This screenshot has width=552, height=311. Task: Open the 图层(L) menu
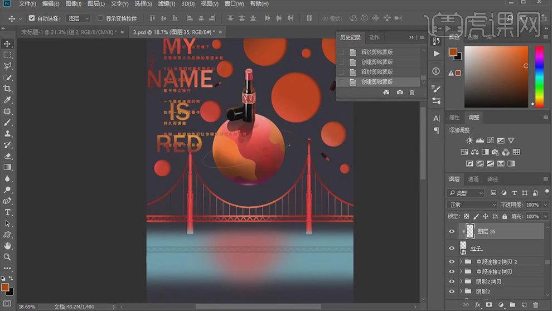tap(96, 3)
